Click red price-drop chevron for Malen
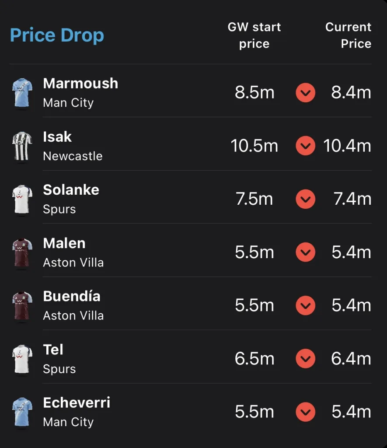This screenshot has width=387, height=448. pos(305,252)
